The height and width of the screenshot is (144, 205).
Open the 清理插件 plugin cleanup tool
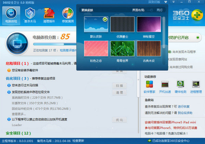pos(50,15)
